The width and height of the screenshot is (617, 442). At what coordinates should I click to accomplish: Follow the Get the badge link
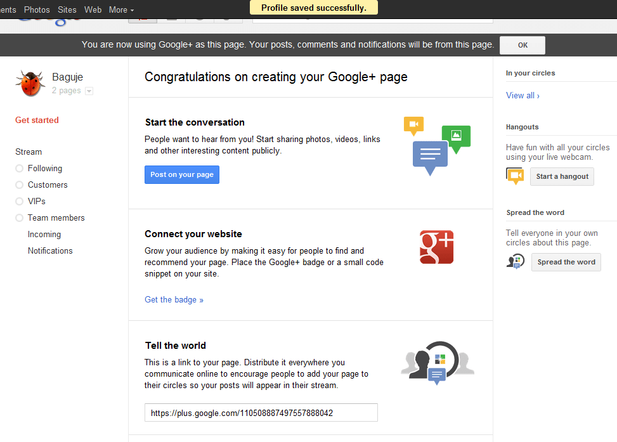click(x=174, y=300)
